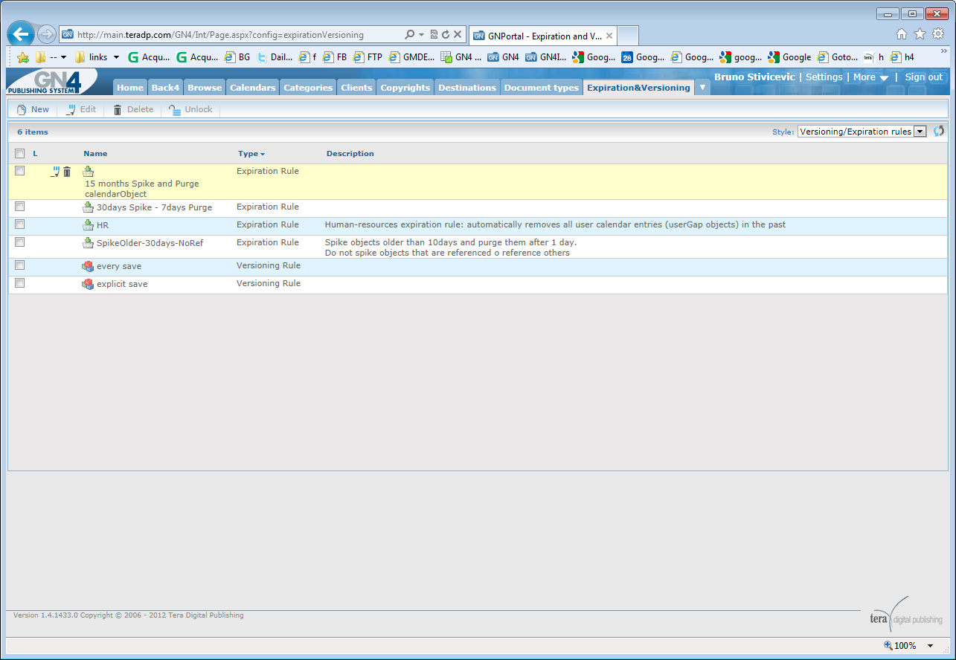Select the explicit save rule name

[122, 284]
